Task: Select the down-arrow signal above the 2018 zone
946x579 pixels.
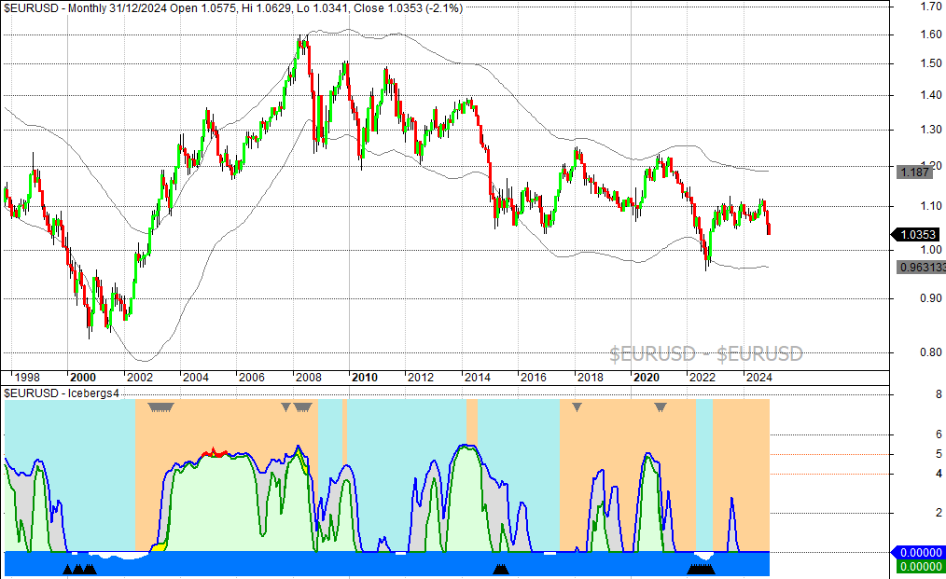Action: pyautogui.click(x=577, y=407)
